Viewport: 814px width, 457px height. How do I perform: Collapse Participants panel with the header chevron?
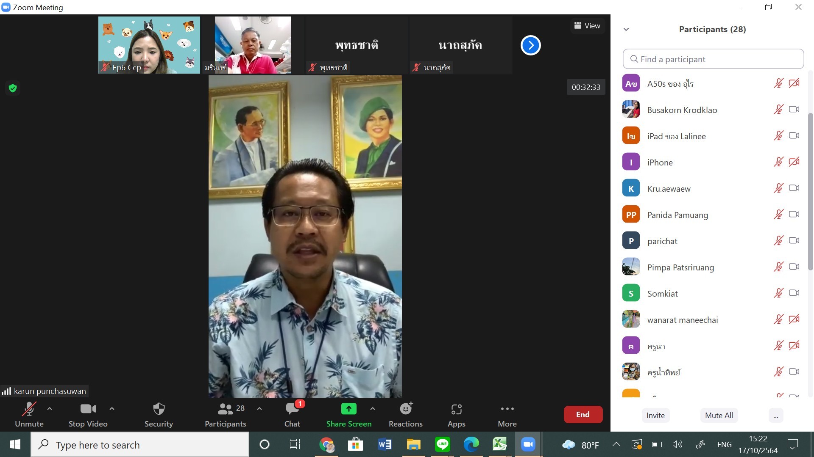(626, 29)
